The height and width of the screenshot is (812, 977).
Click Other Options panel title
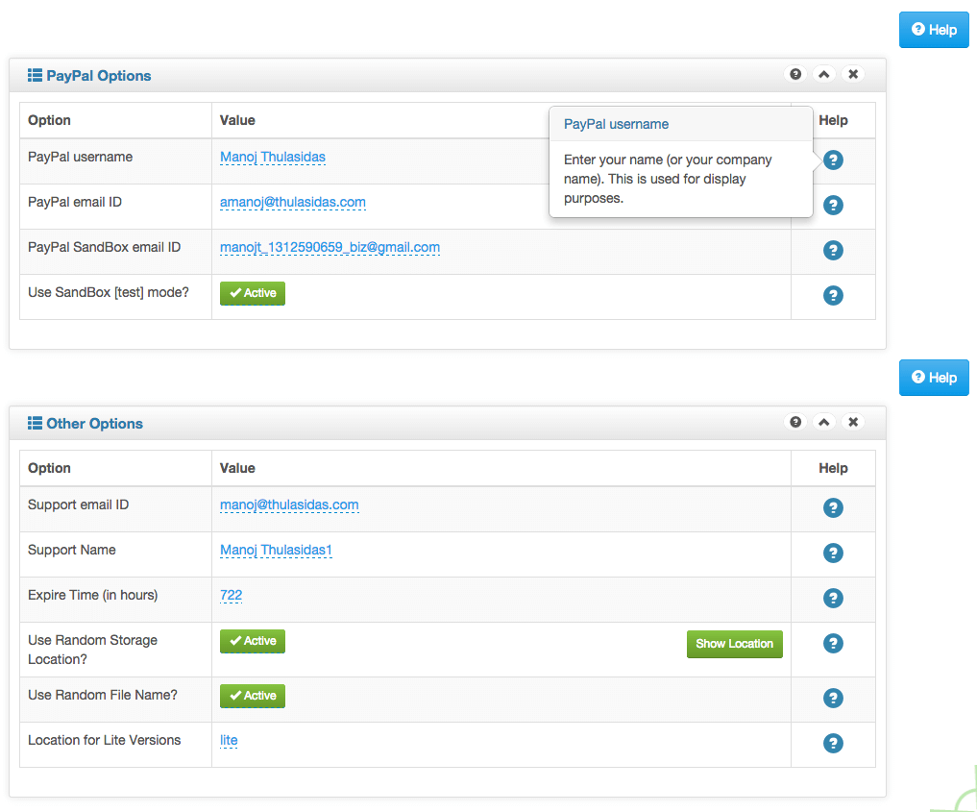pos(95,423)
